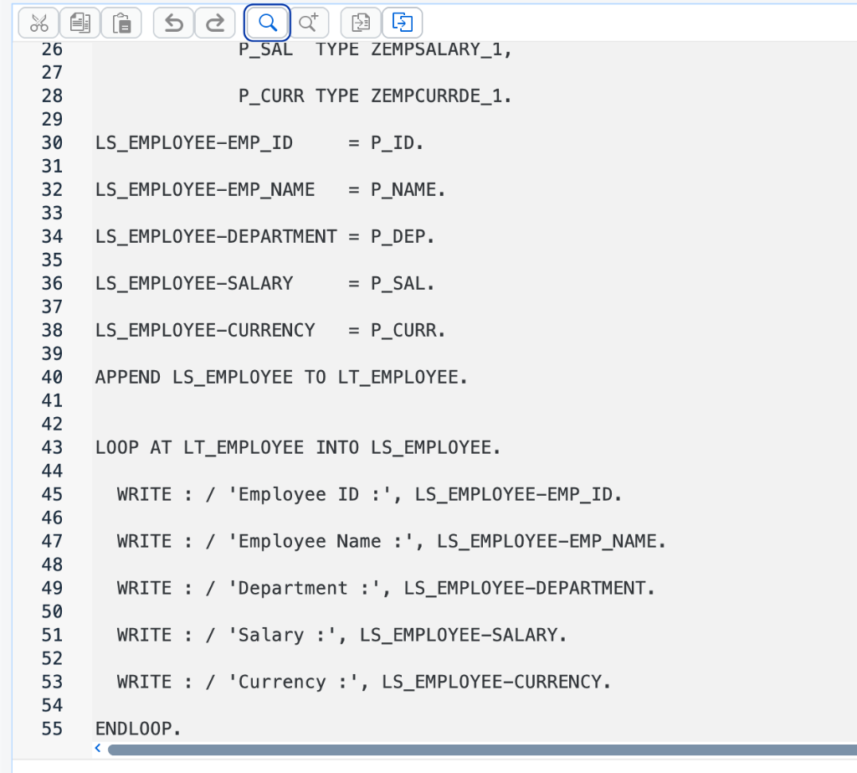Screen dimensions: 857x773
Task: Click the 'APPEND' keyword on line 40
Action: point(128,378)
